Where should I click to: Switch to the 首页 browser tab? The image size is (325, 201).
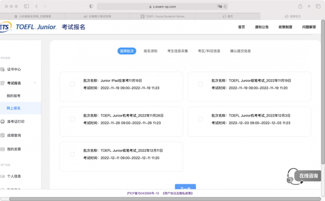227,16
